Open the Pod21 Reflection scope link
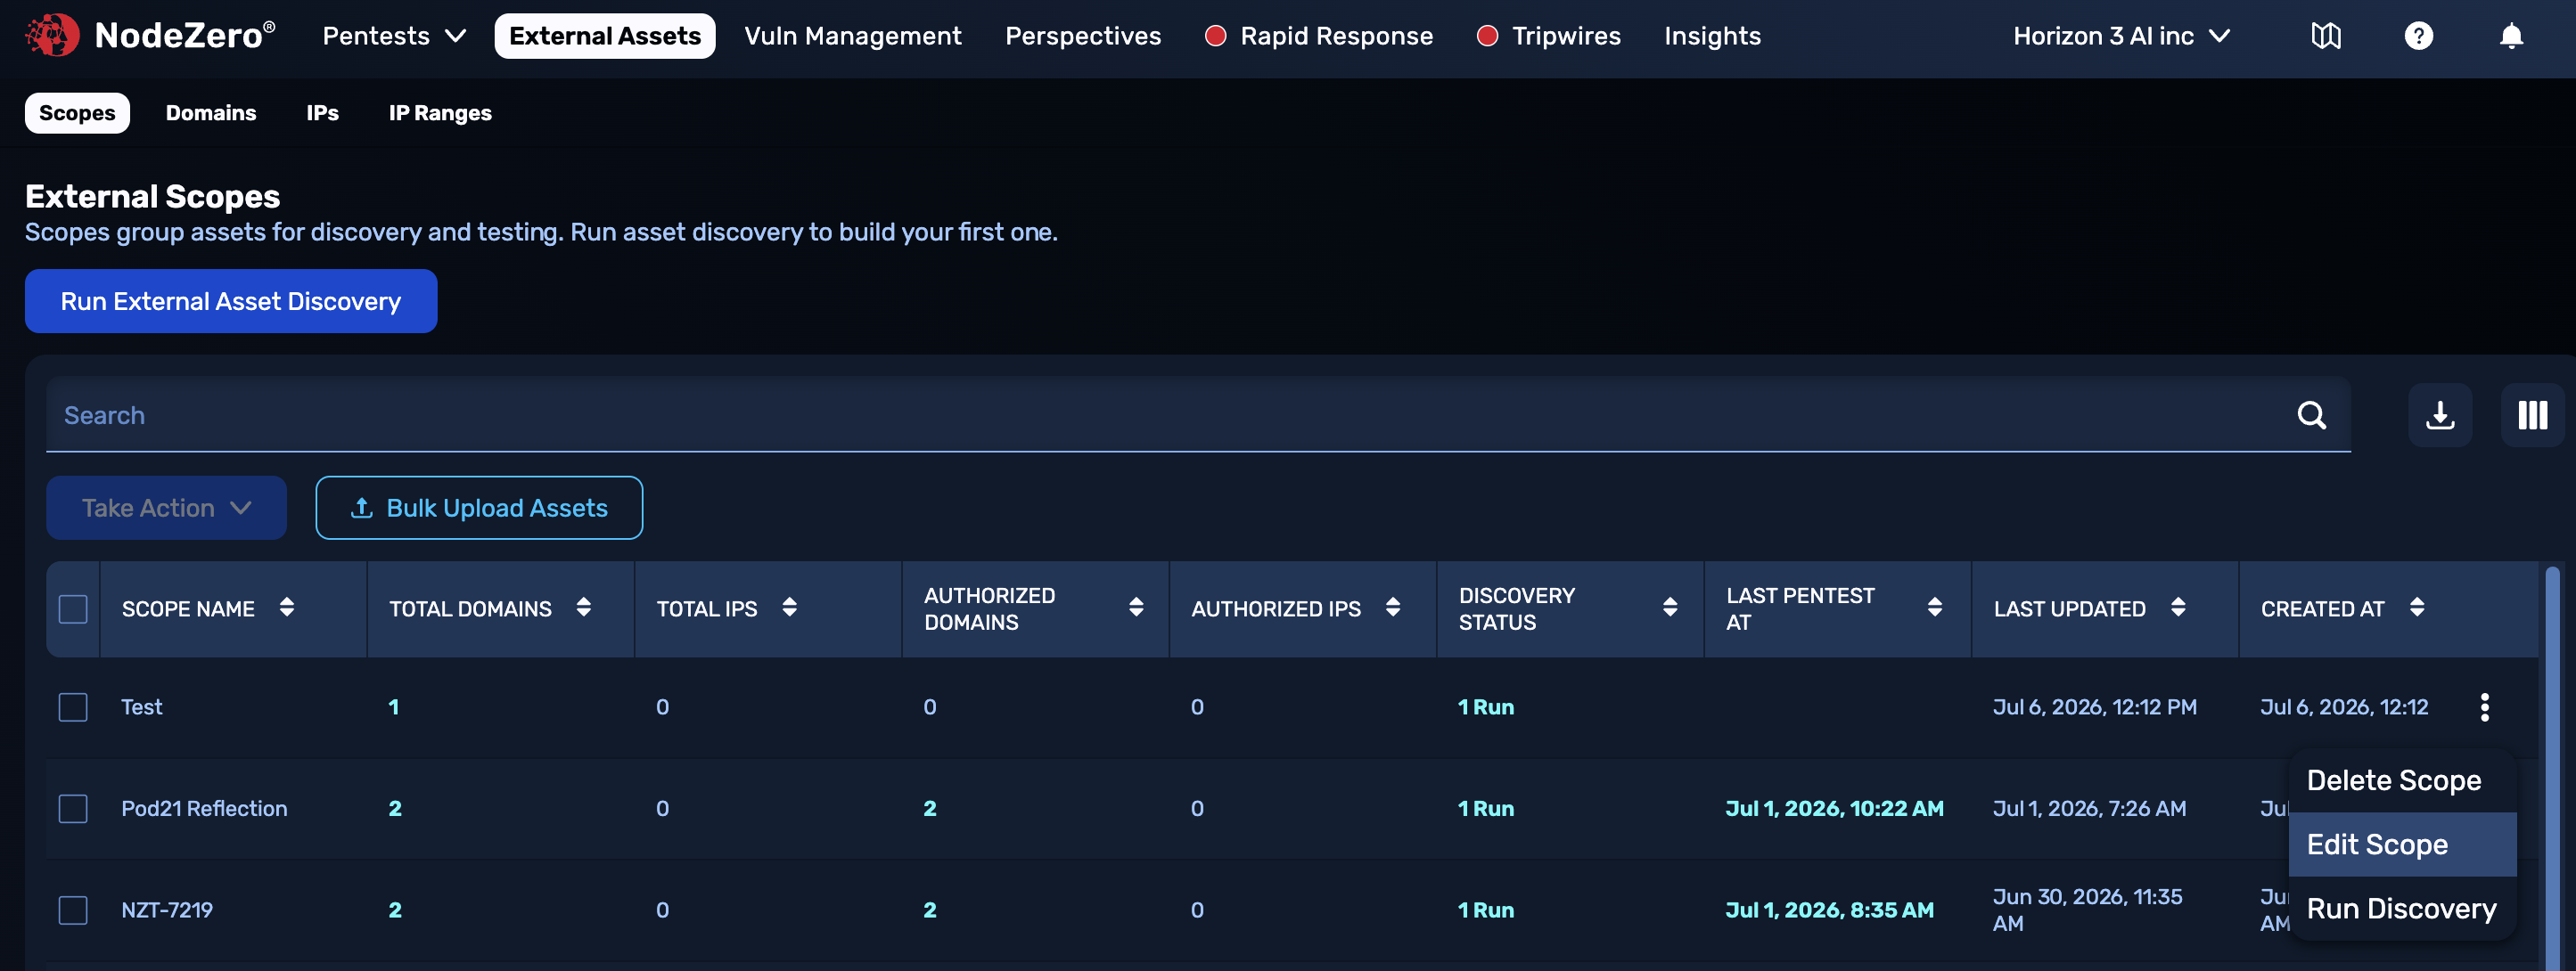 pos(204,808)
